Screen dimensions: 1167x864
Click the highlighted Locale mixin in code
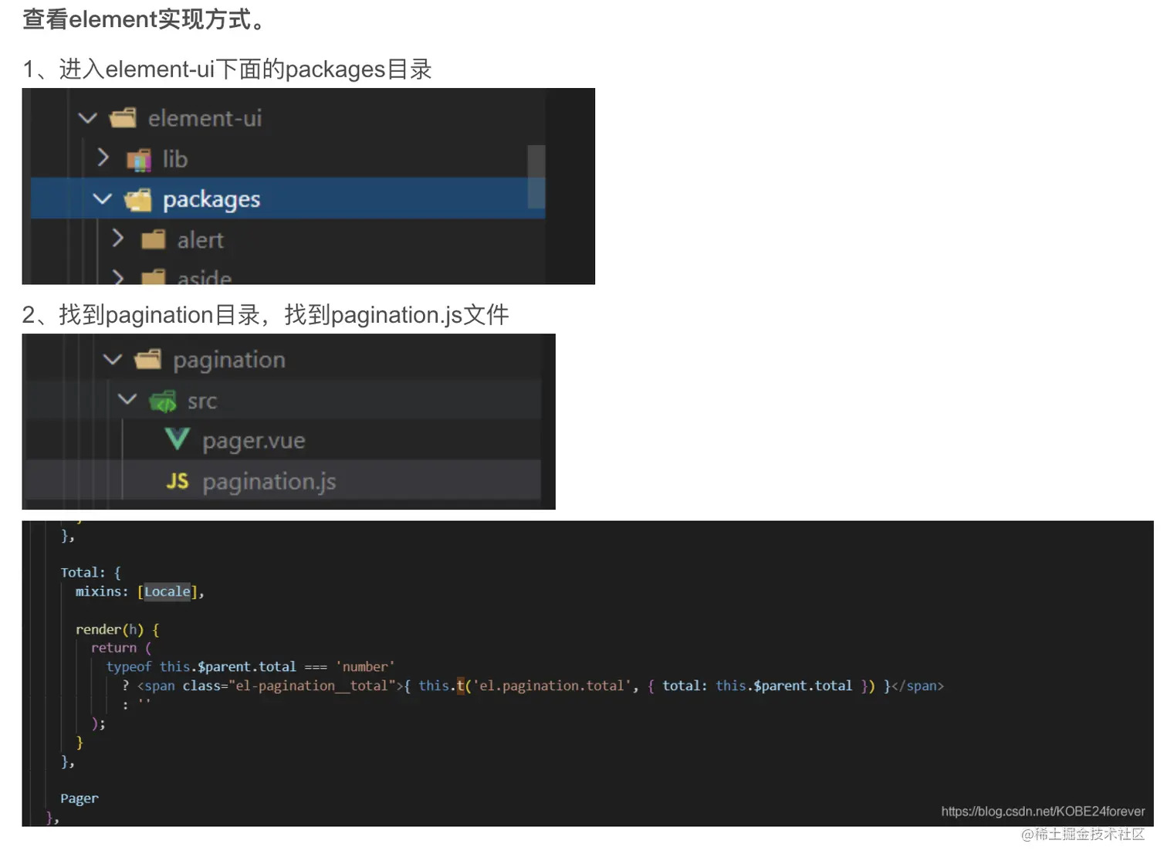coord(167,591)
